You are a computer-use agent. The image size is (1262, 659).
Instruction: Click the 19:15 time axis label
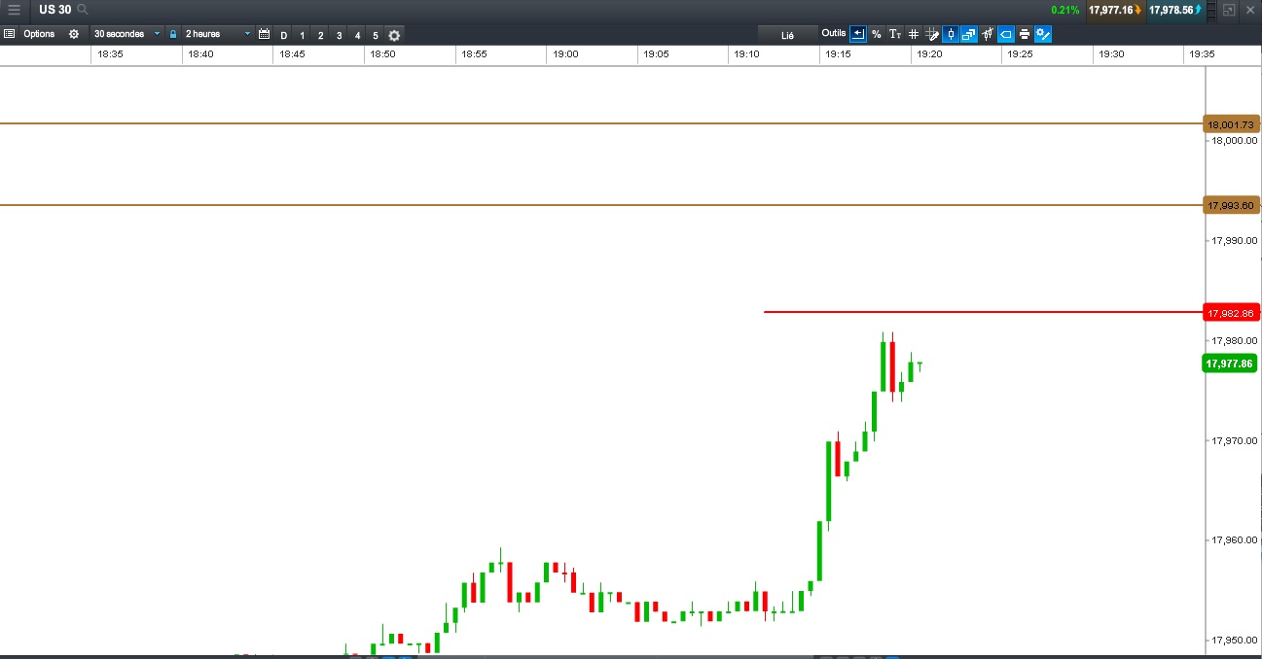[x=839, y=54]
